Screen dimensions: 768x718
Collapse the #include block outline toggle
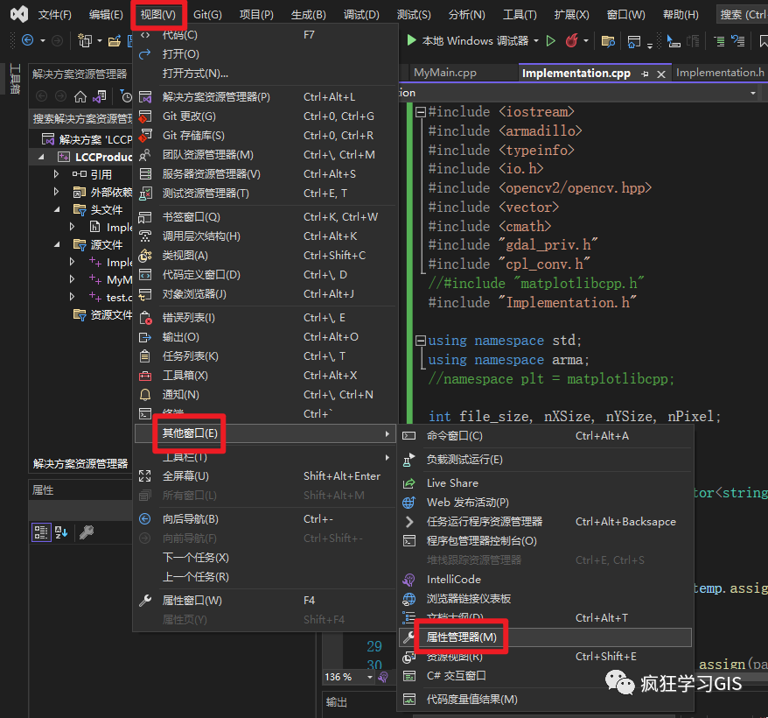click(420, 112)
